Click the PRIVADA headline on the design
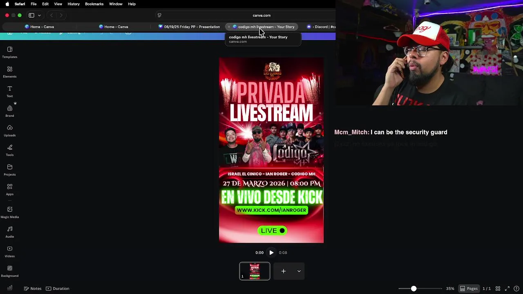Screen dimensions: 523x294 [271, 93]
